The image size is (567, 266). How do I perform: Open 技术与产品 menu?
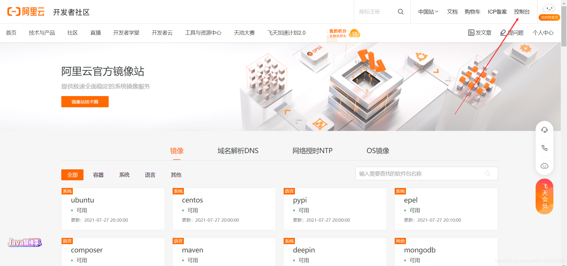tap(42, 33)
